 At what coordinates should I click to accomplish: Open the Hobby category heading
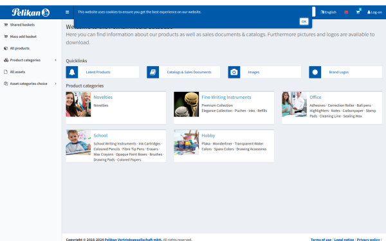(x=208, y=136)
